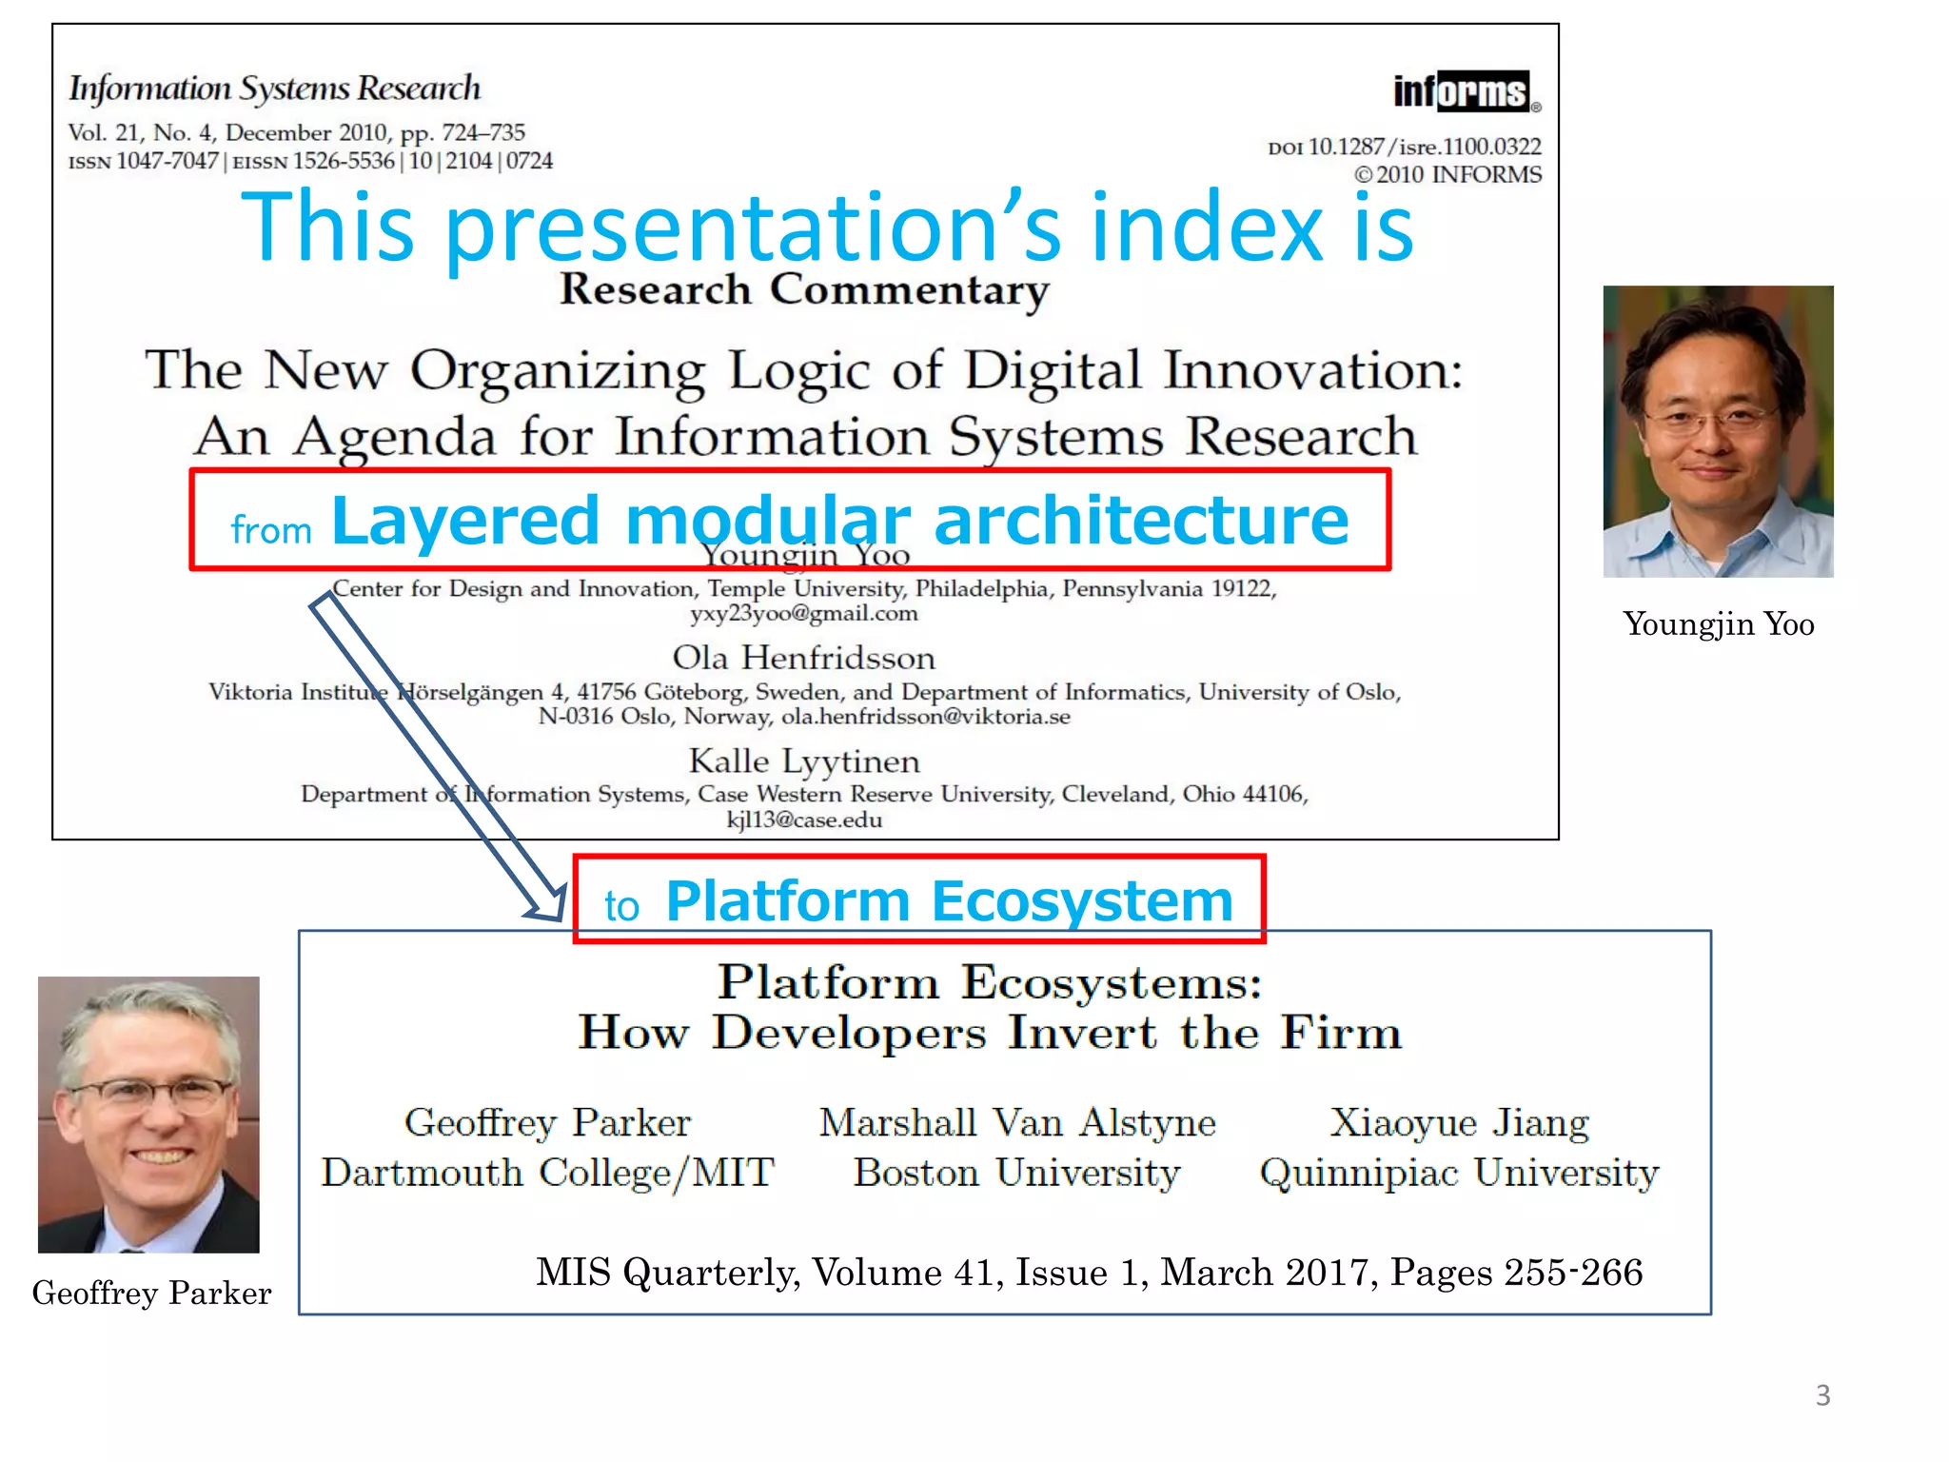Screen dimensions: 1949x1462
Task: Click 'This presentation's index is' heading
Action: tap(827, 227)
